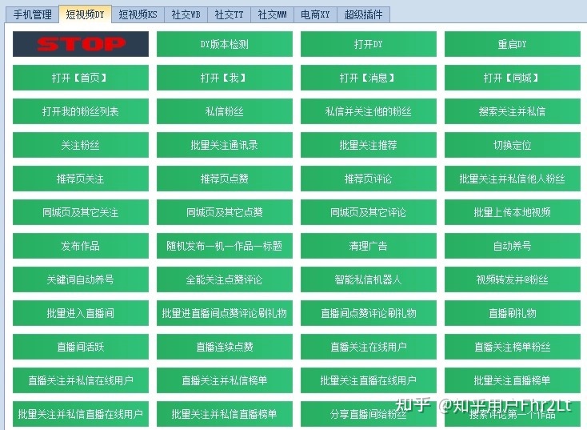Click 推荐页关注
587x430 pixels.
[x=81, y=179]
